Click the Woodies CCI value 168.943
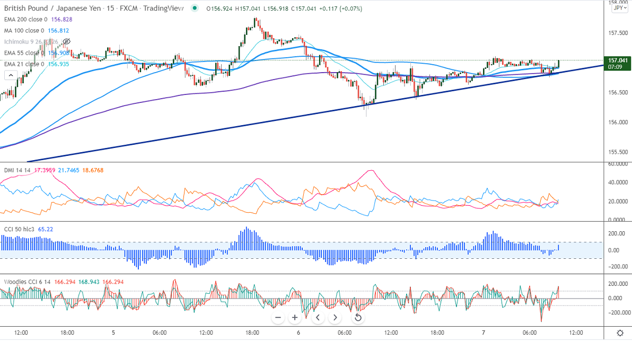 89,282
